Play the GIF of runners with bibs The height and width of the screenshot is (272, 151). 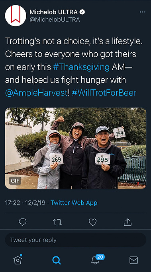[x=76, y=148]
